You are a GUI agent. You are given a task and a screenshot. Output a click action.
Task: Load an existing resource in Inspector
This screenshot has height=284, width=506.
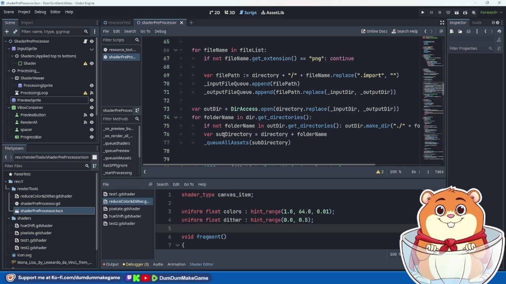[x=460, y=32]
